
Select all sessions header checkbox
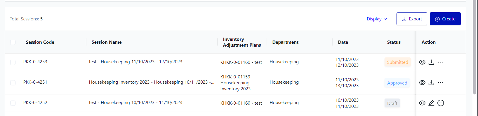(13, 42)
